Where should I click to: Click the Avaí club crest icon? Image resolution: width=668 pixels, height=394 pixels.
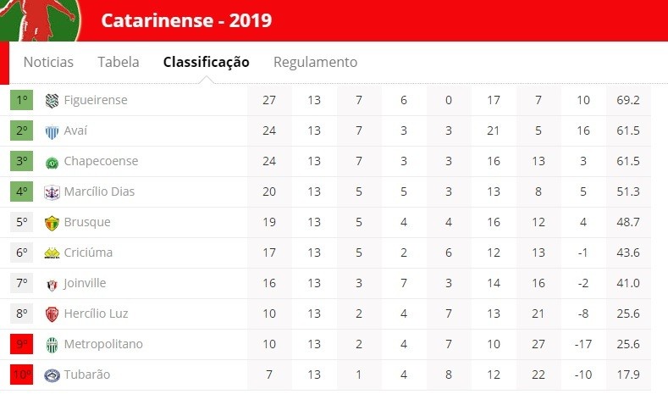tap(52, 132)
